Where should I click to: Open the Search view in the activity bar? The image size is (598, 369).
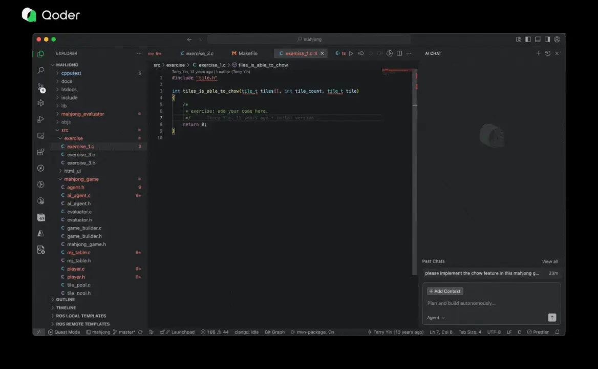[x=41, y=70]
